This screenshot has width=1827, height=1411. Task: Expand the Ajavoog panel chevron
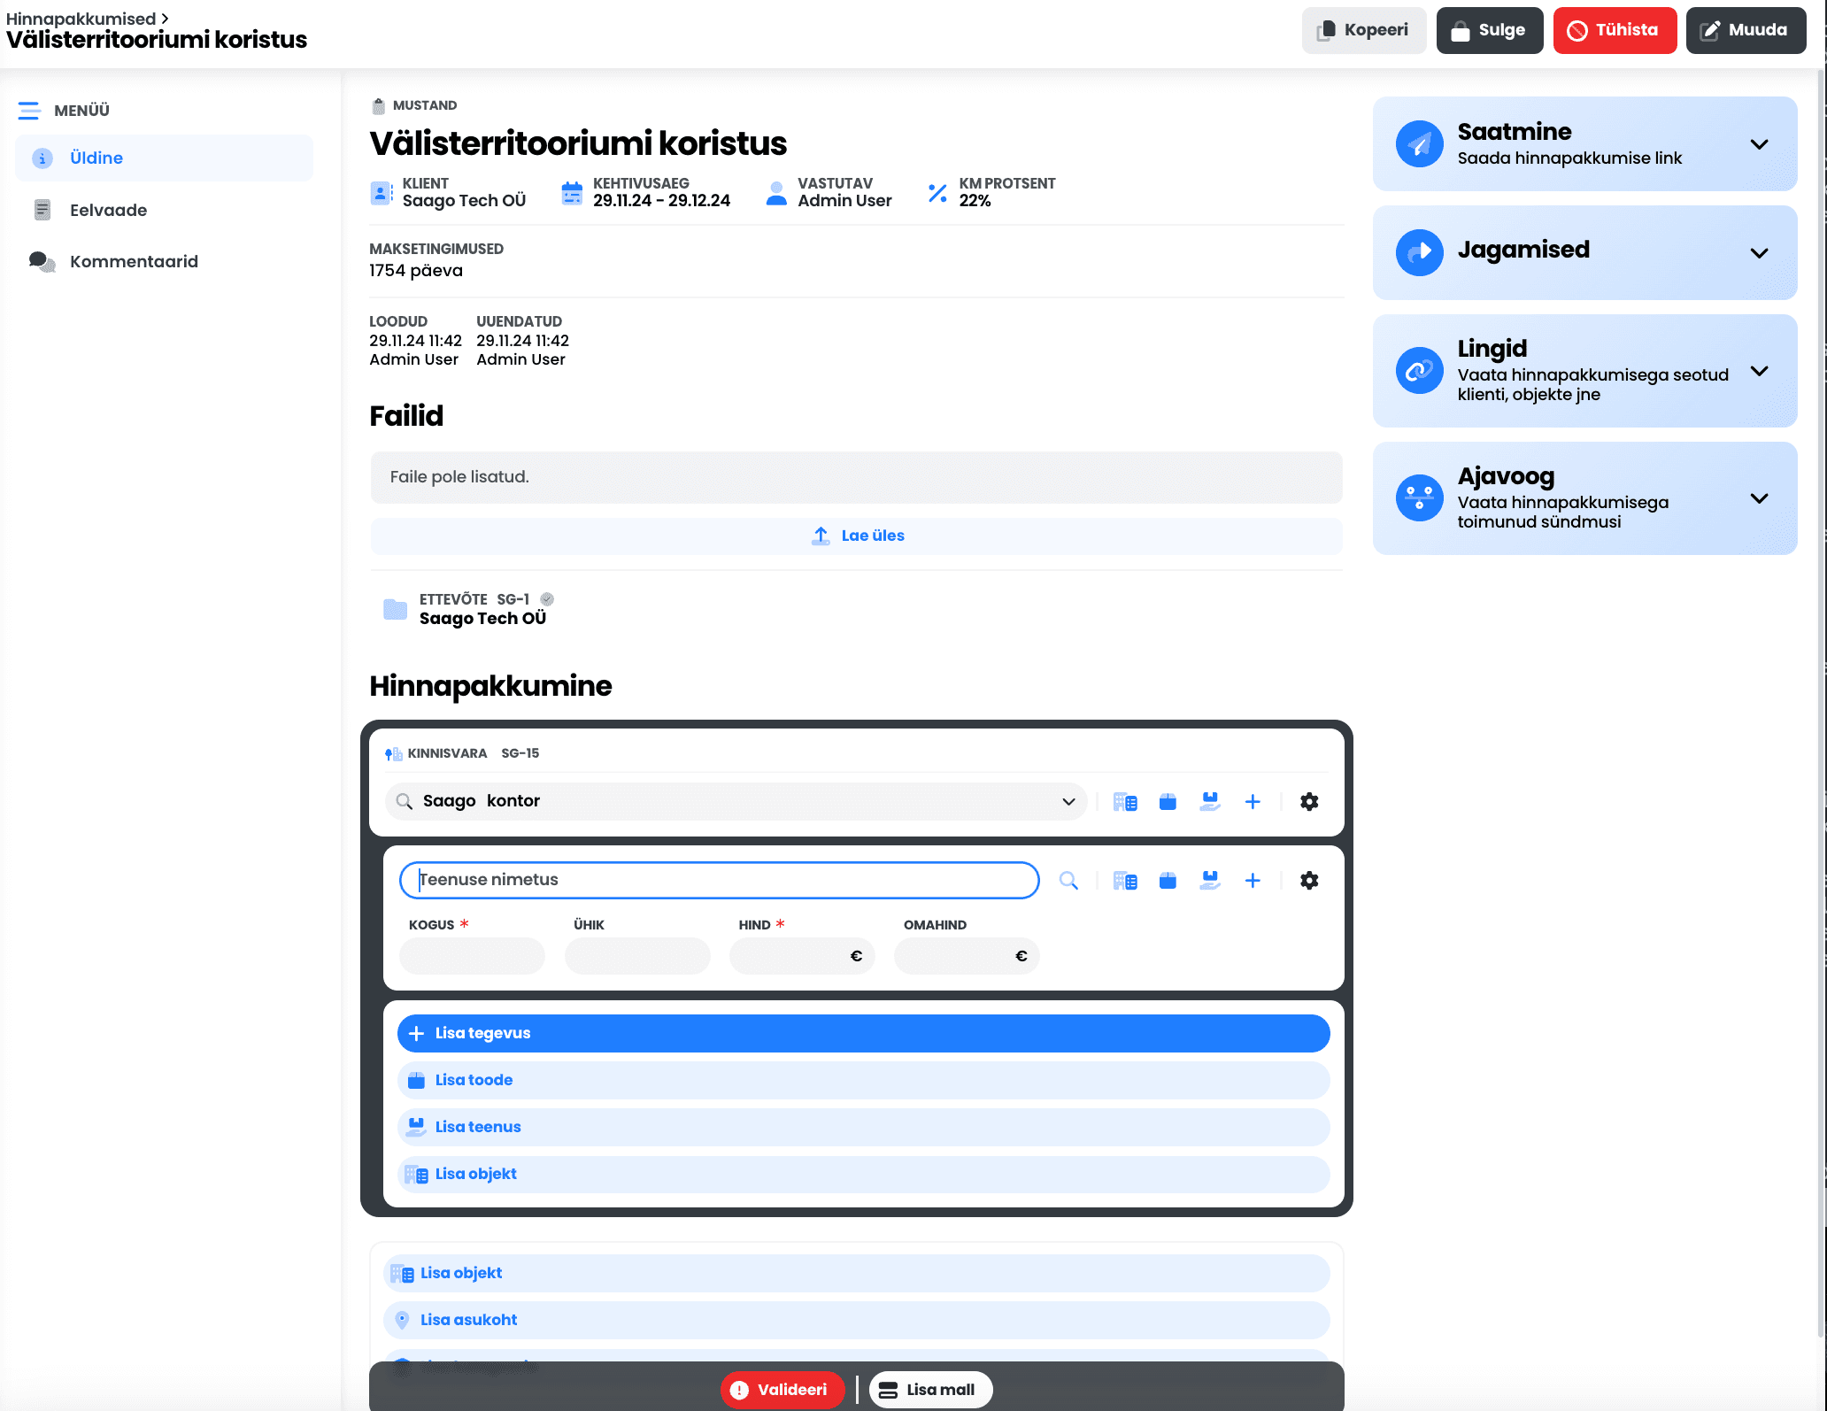click(x=1759, y=498)
